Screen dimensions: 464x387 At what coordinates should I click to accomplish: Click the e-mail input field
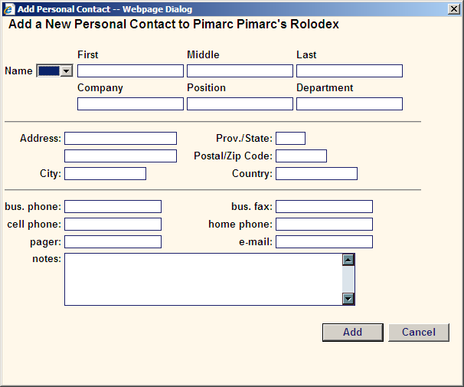click(x=325, y=242)
